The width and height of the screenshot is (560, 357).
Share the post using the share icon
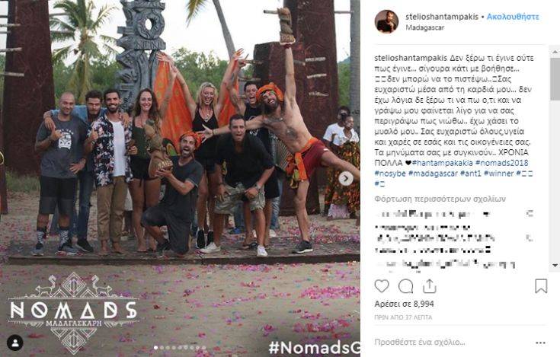point(429,286)
